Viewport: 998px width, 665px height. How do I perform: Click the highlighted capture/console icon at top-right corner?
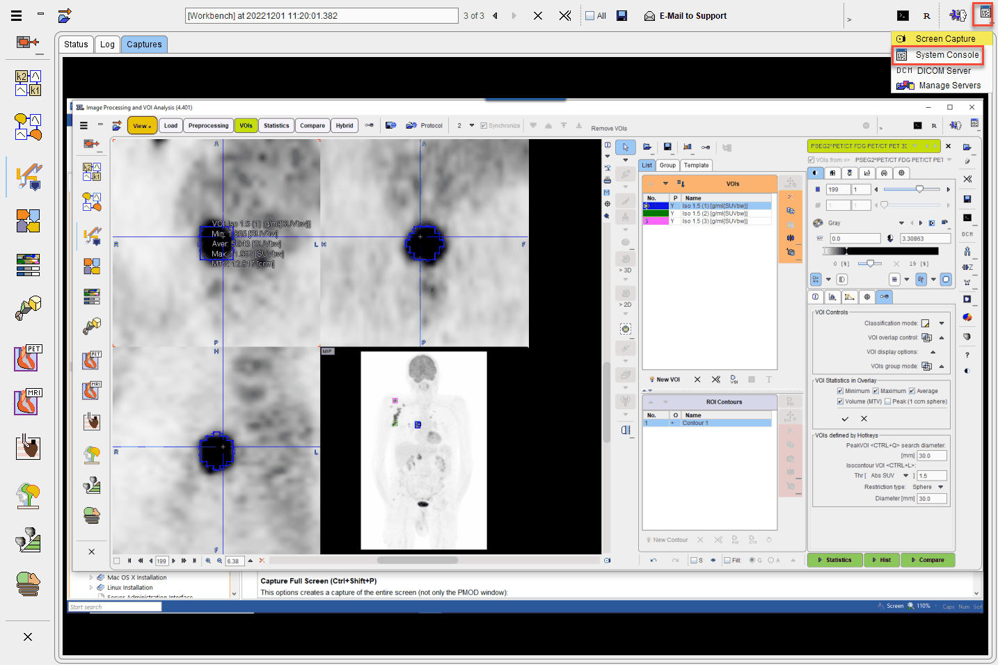985,13
